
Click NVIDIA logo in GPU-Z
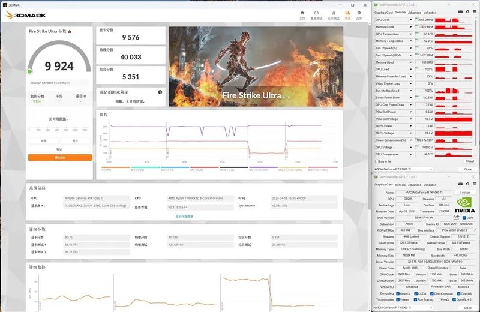click(x=464, y=205)
